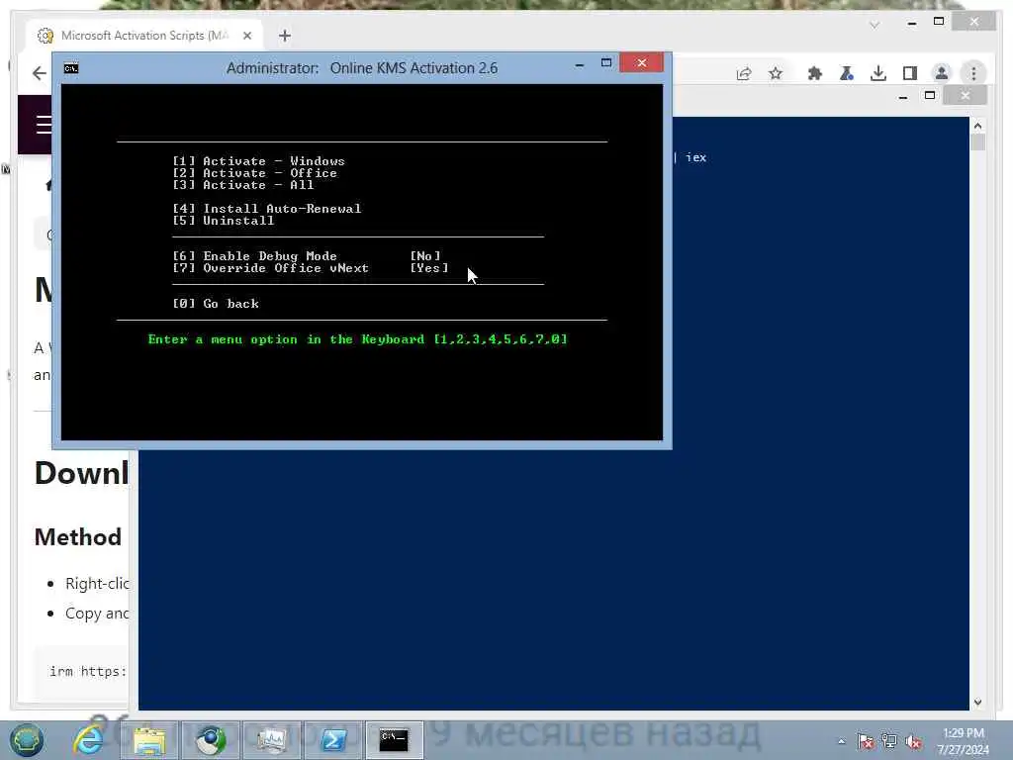
Task: Select the Microsoft Activation Scripts tab
Action: click(x=144, y=36)
